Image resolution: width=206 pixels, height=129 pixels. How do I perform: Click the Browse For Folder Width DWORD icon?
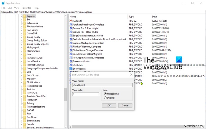click(x=71, y=32)
